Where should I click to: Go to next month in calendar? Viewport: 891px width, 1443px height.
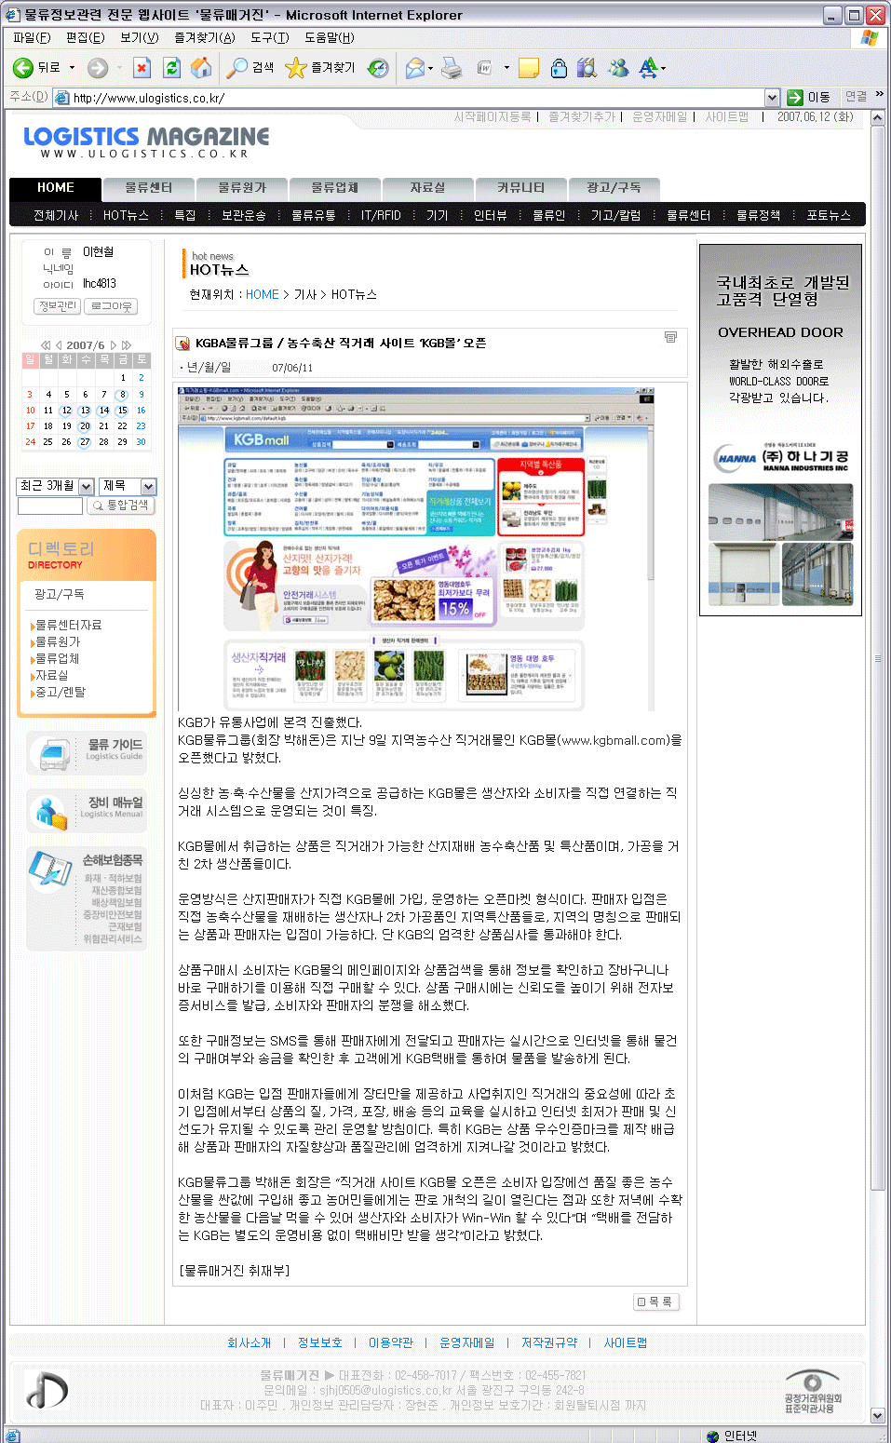(x=114, y=345)
